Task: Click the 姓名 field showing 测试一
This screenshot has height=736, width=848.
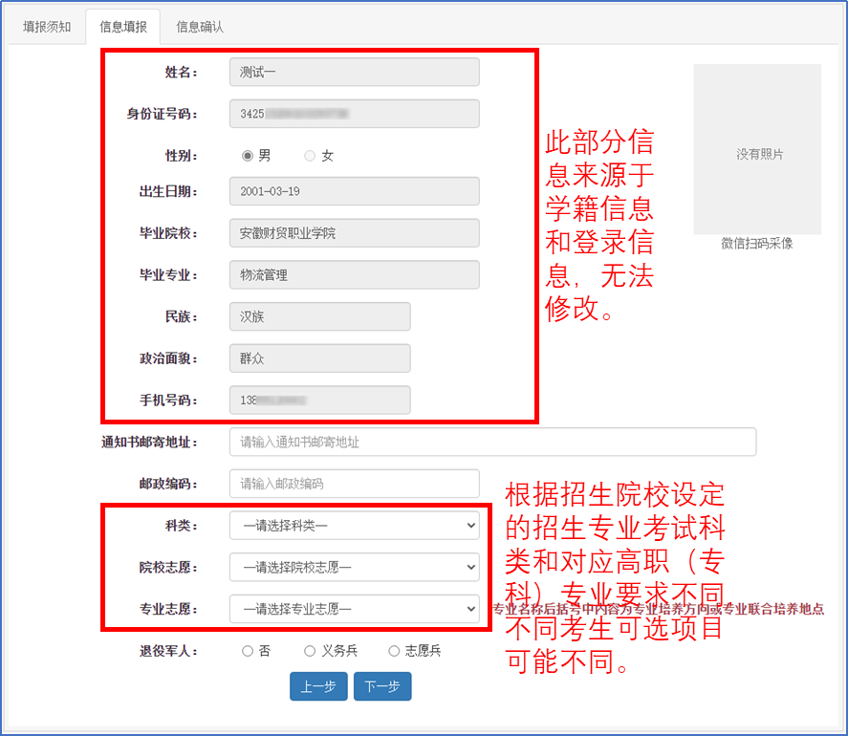Action: (x=354, y=72)
